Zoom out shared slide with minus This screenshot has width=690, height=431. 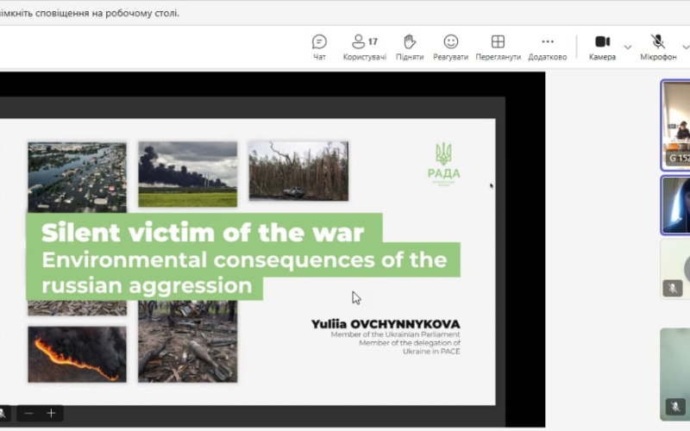pos(29,414)
